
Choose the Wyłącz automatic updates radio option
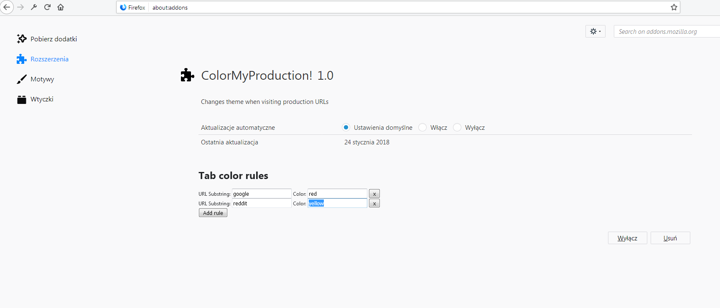[x=457, y=127]
